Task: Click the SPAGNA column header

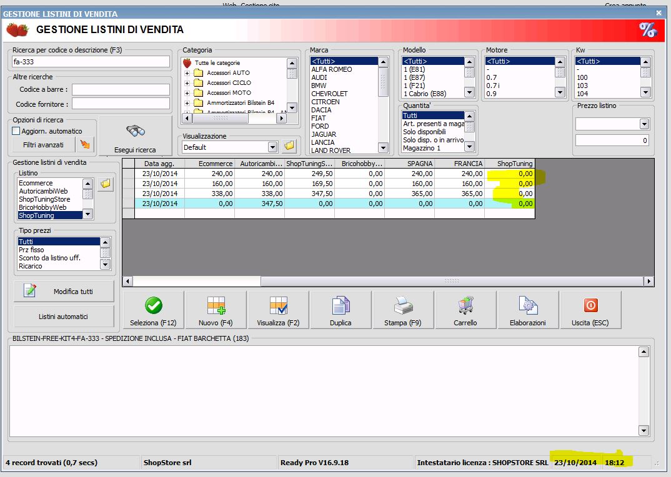Action: click(x=409, y=164)
